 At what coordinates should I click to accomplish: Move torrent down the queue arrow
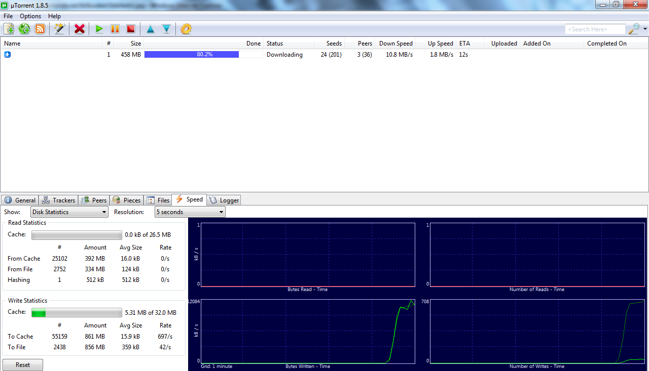tap(166, 29)
